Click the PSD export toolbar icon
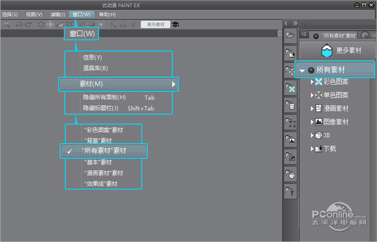This screenshot has height=242, width=377. pos(6,24)
